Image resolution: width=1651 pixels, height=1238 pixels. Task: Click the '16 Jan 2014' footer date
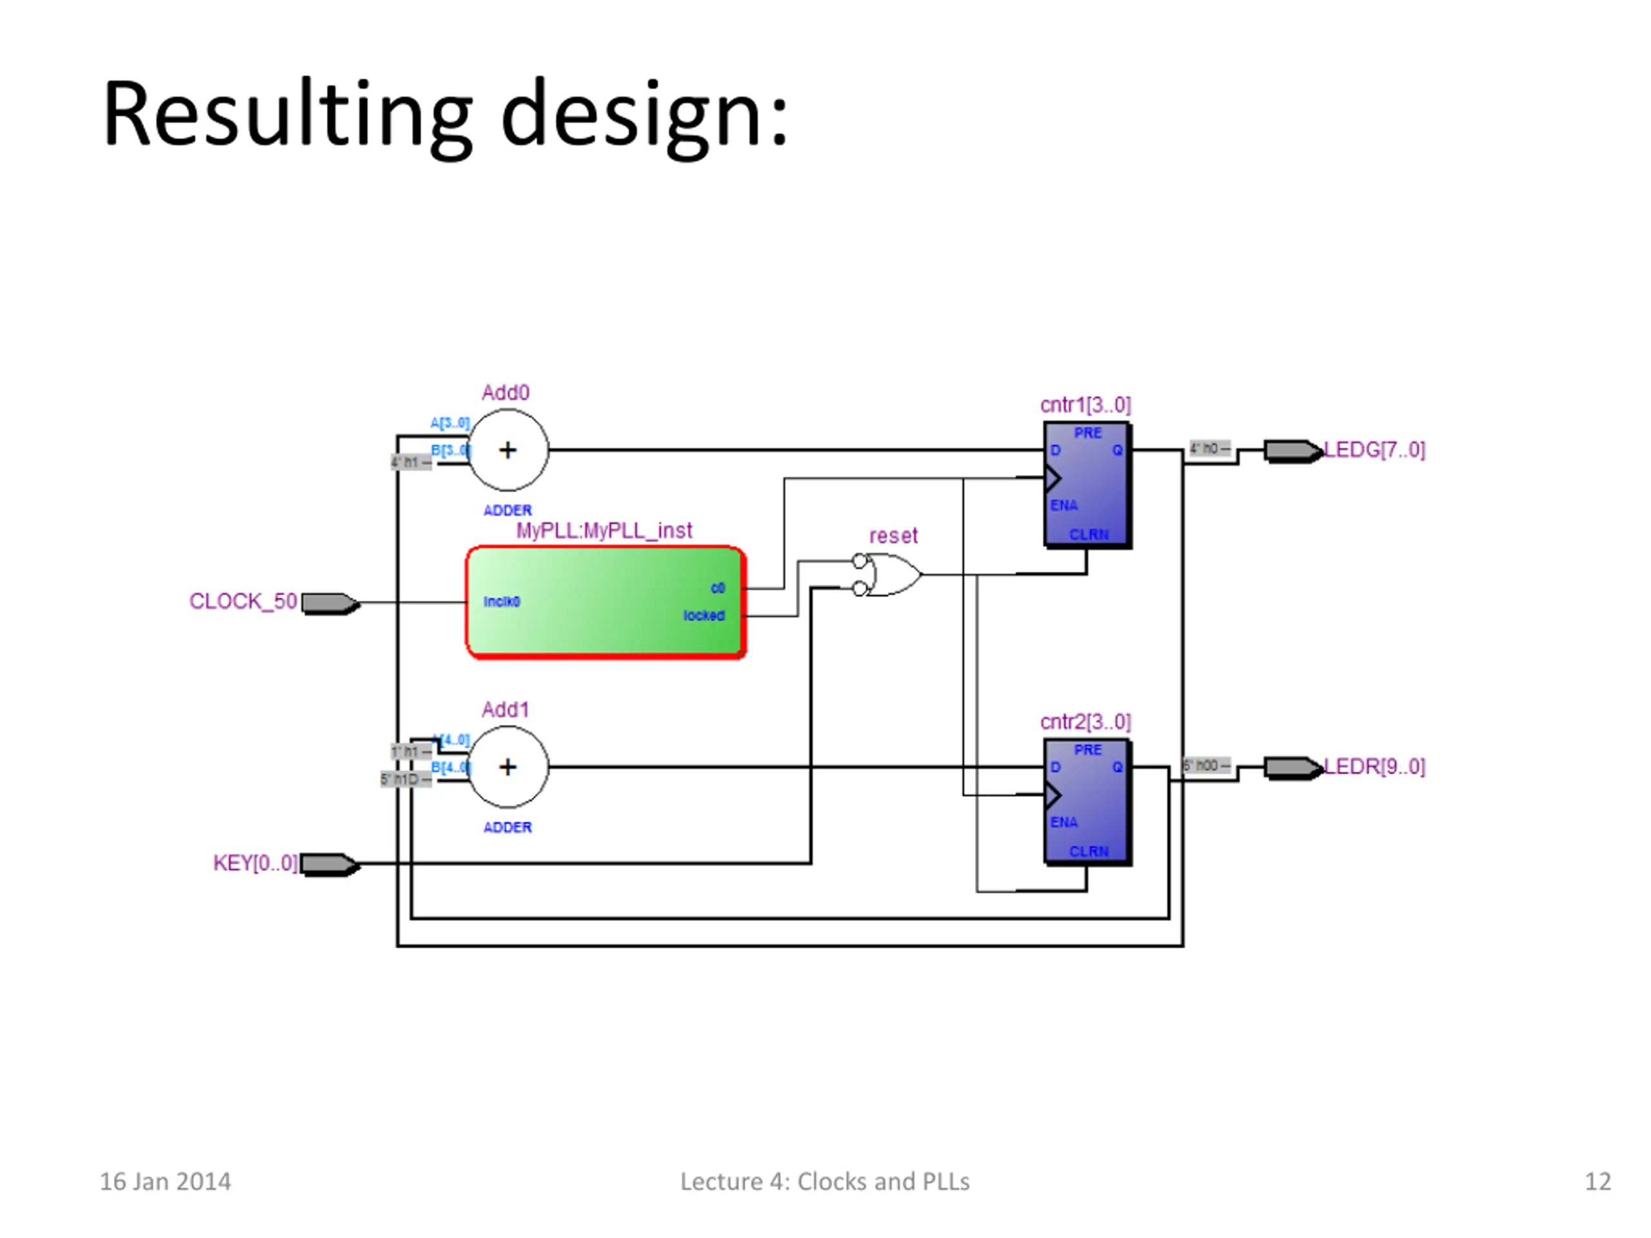166,1181
